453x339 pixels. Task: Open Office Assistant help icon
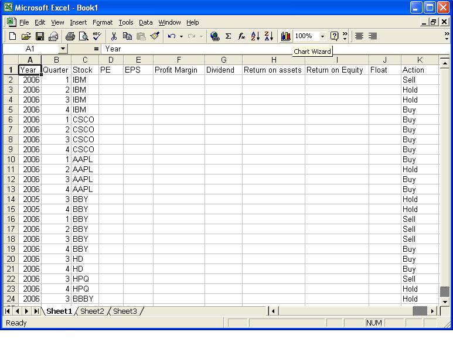[x=334, y=36]
